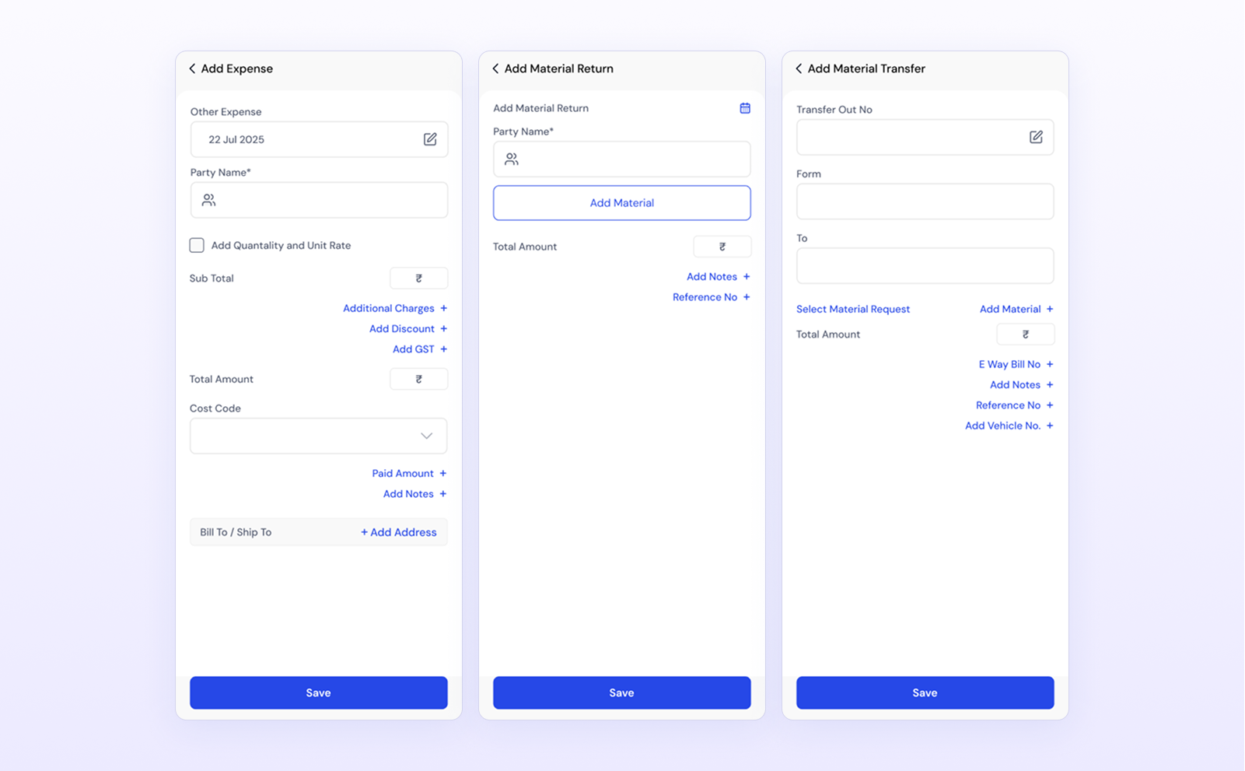1245x771 pixels.
Task: Click the Select Material Request link
Action: [852, 309]
